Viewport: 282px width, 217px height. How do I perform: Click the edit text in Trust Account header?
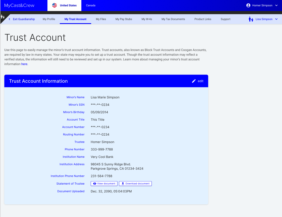coord(201,81)
